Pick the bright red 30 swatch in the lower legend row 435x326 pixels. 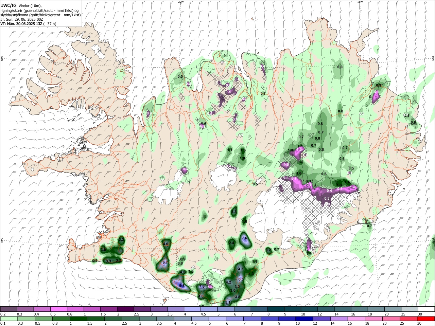426,319
